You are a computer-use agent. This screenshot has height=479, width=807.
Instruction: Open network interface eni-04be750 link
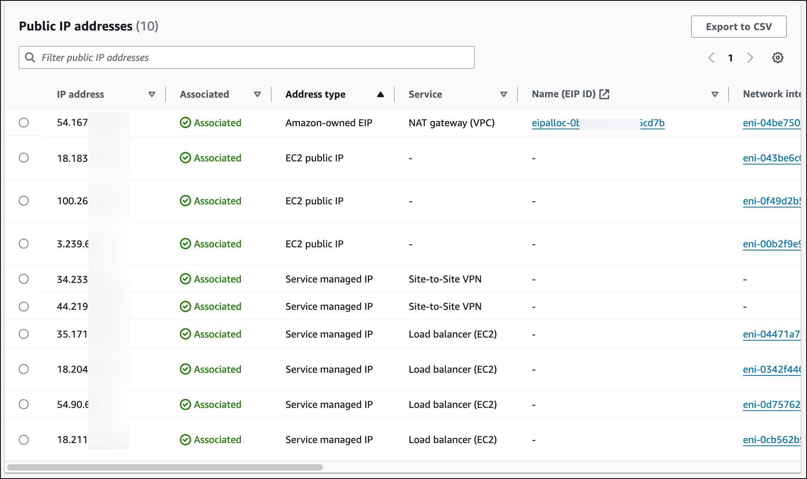771,123
